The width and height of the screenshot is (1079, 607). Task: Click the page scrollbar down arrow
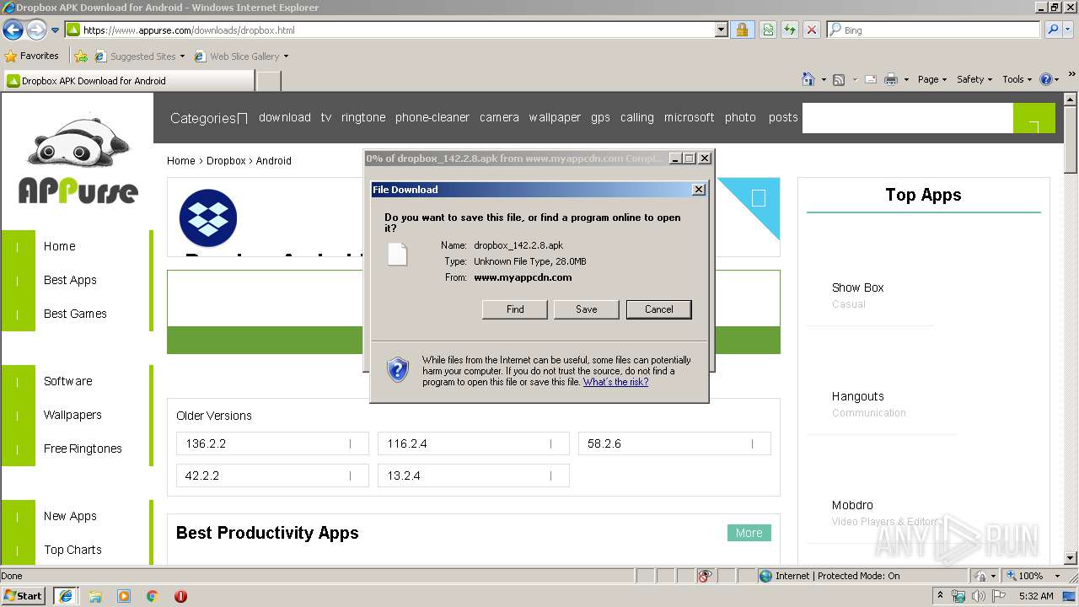click(x=1071, y=557)
